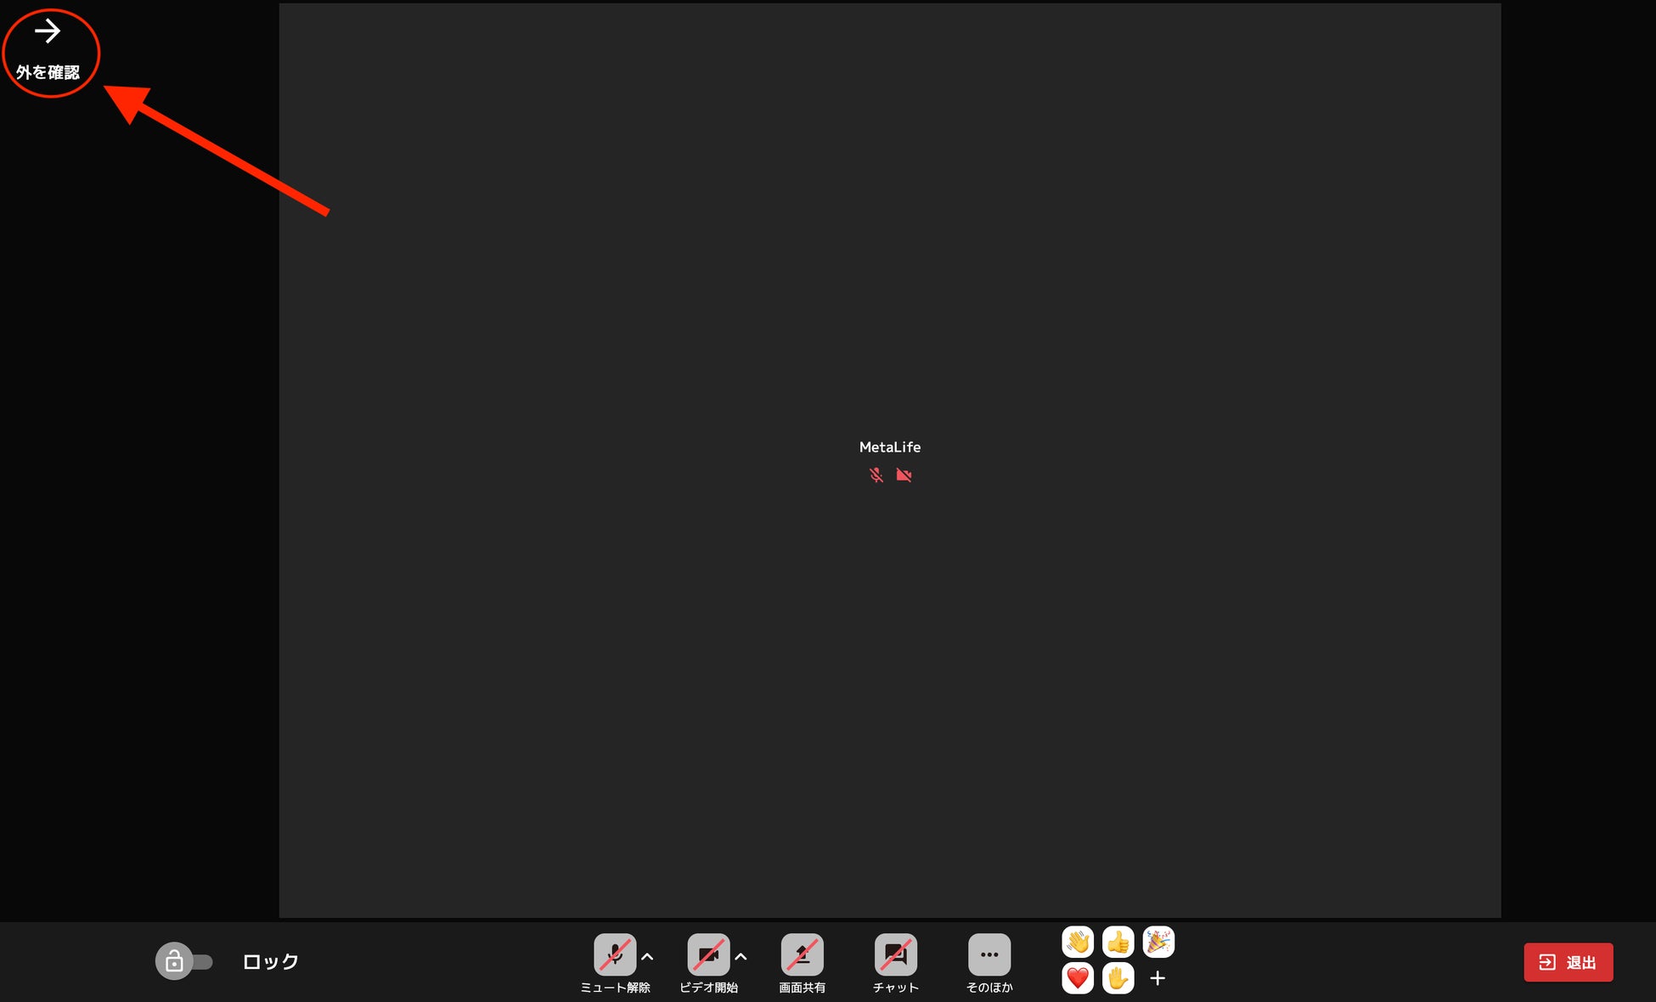Viewport: 1656px width, 1002px height.
Task: Click the red 退出 leave button
Action: [1568, 962]
